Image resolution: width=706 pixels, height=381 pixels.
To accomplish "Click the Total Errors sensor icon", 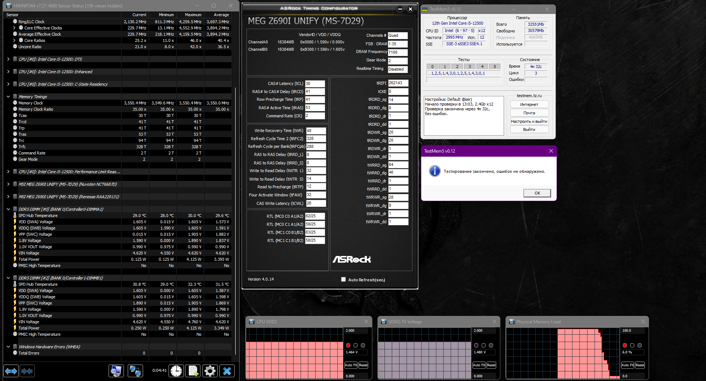I will click(x=15, y=353).
